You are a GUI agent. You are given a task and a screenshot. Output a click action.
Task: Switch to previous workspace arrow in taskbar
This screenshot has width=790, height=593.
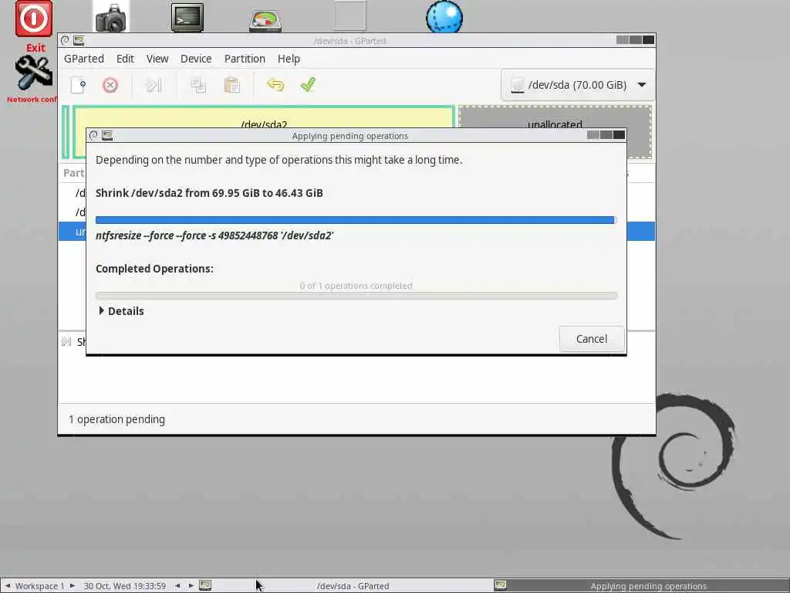[8, 586]
